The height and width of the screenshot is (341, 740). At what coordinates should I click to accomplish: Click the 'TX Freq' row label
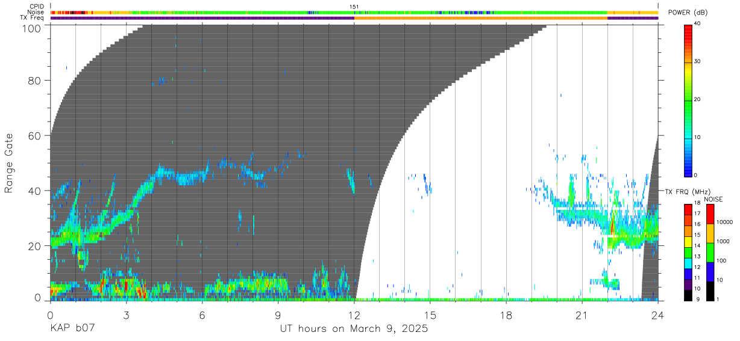[33, 17]
